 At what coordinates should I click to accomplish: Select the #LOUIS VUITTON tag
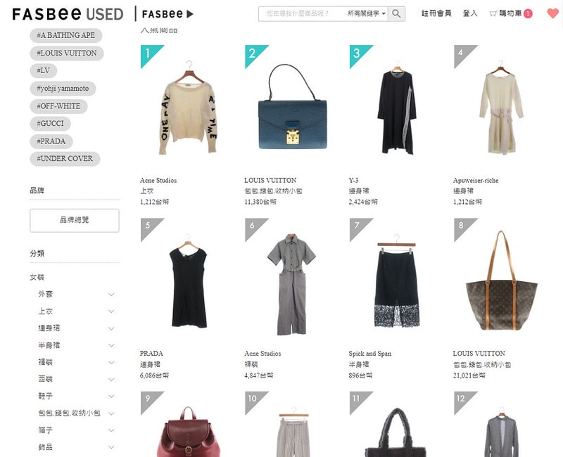pos(67,53)
